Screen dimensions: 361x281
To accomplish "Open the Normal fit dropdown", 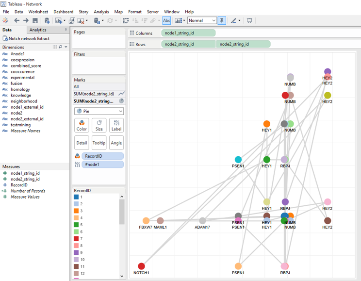I will 202,20.
